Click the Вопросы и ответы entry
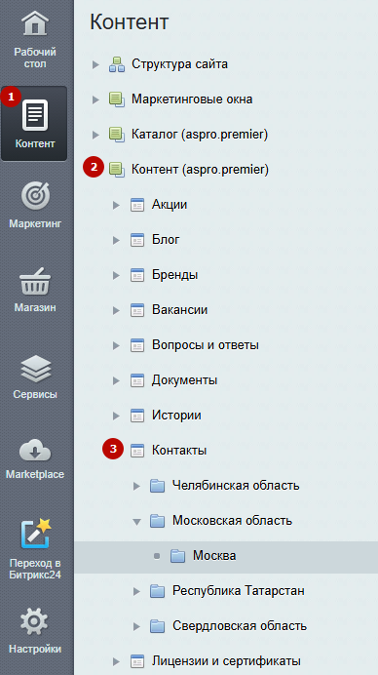 tap(206, 345)
